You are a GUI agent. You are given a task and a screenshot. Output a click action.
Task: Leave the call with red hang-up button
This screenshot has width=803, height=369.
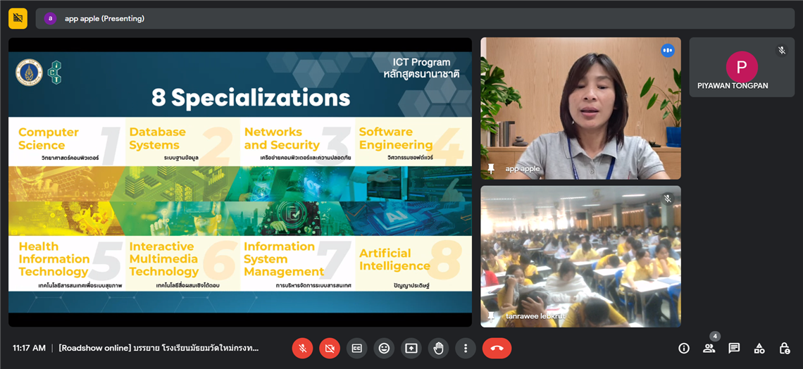(x=497, y=348)
